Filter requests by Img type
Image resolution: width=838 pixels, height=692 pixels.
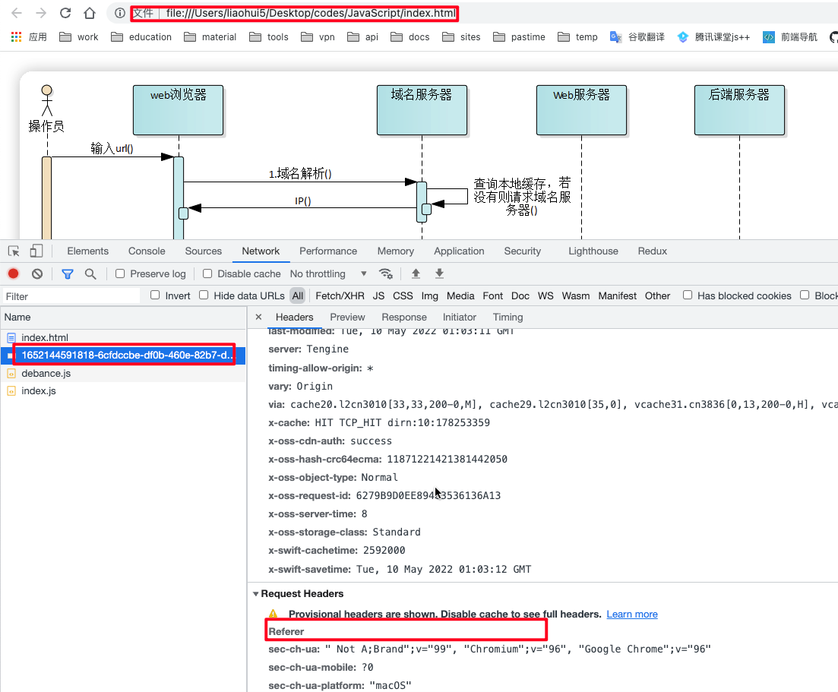pos(430,295)
